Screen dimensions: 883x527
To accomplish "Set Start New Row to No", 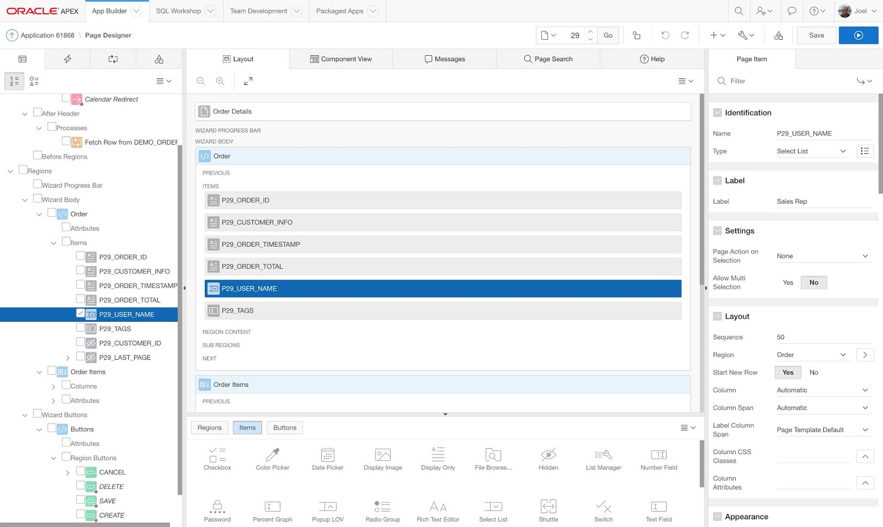I will 813,372.
